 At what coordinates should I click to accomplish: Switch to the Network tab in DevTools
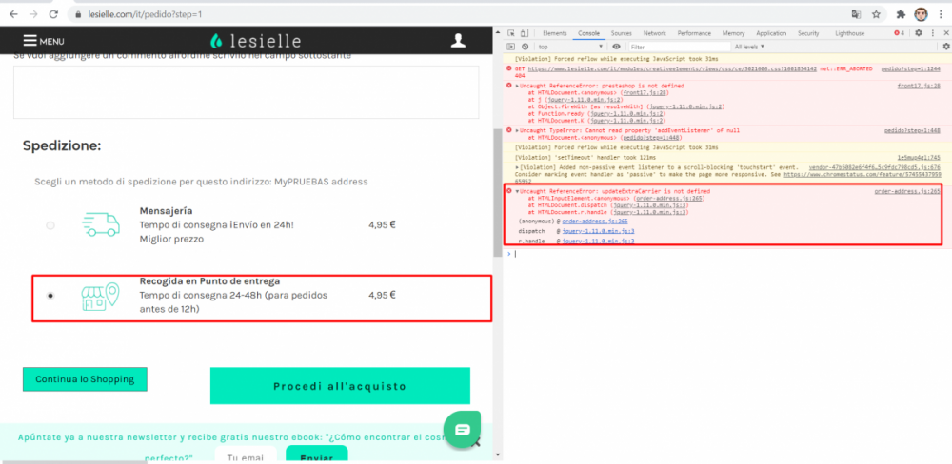pyautogui.click(x=655, y=33)
